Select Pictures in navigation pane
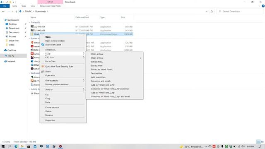This screenshot has width=265, height=149. (12, 36)
